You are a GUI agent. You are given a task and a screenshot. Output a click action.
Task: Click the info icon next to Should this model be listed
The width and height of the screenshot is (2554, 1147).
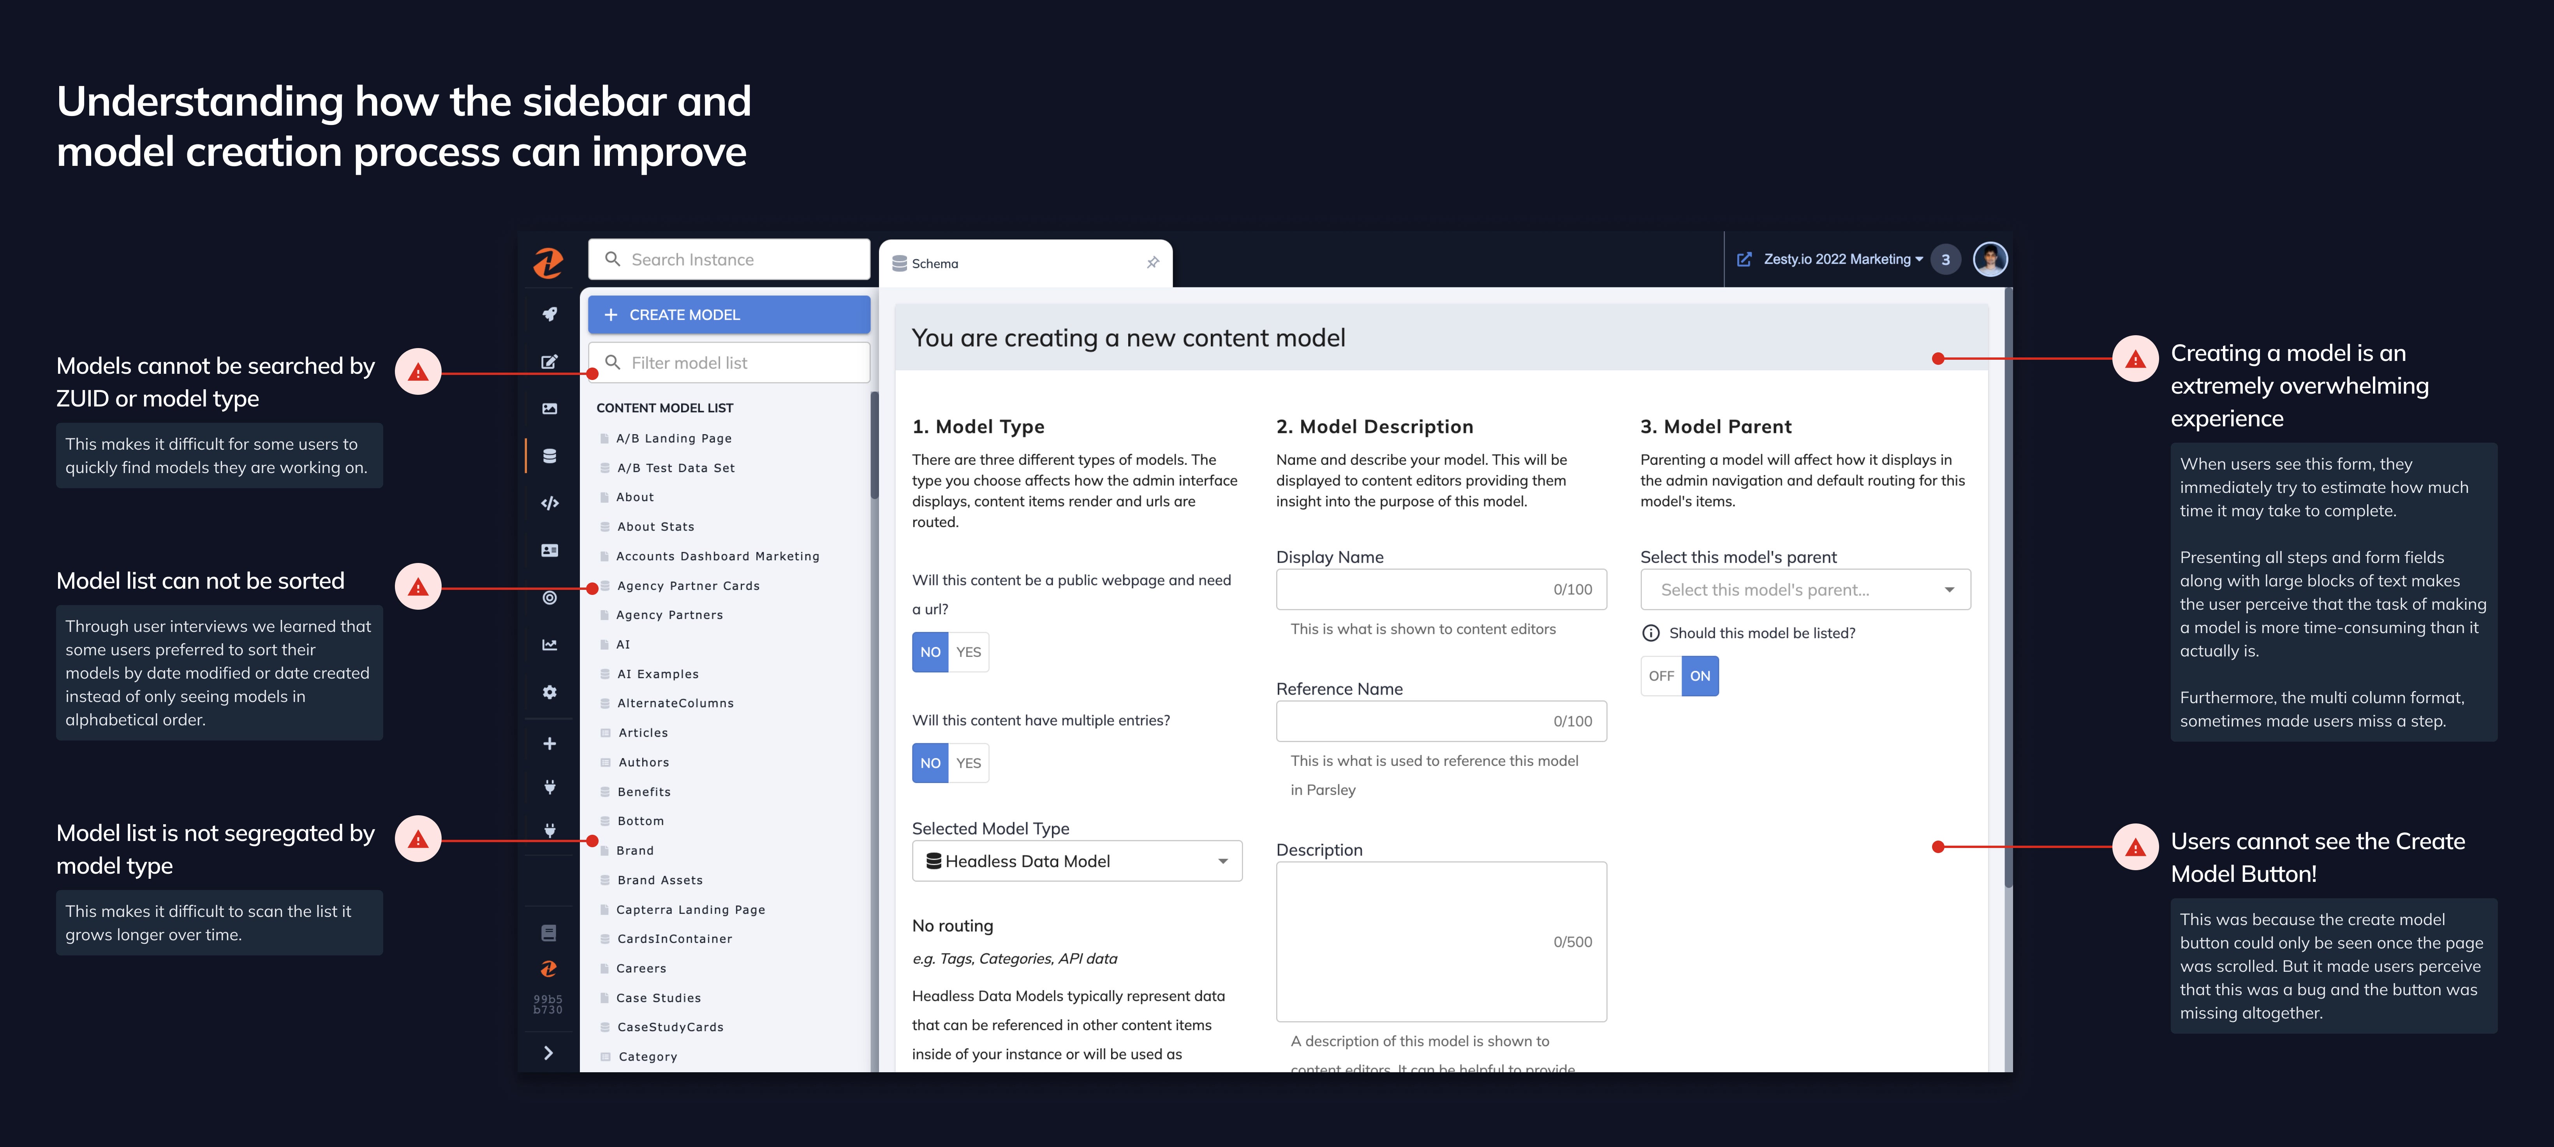1651,633
